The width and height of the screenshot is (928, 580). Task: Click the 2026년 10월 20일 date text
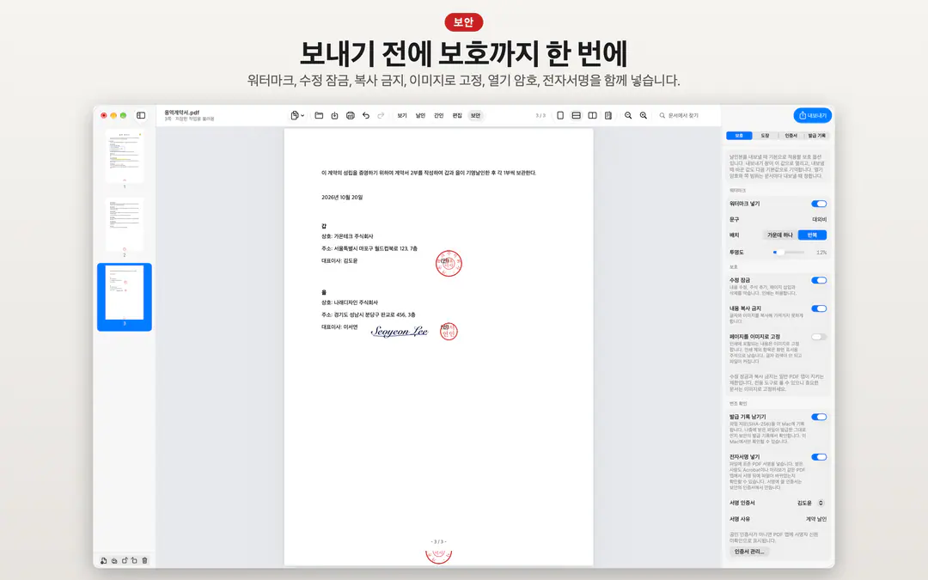click(342, 198)
